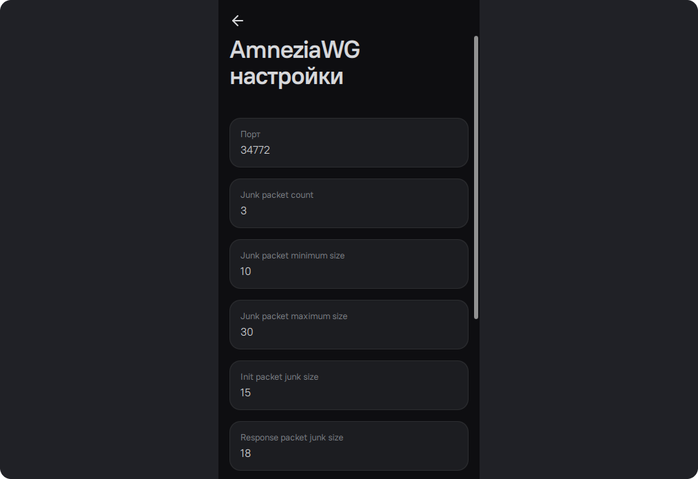Select the Init packet junk size field

(349, 385)
